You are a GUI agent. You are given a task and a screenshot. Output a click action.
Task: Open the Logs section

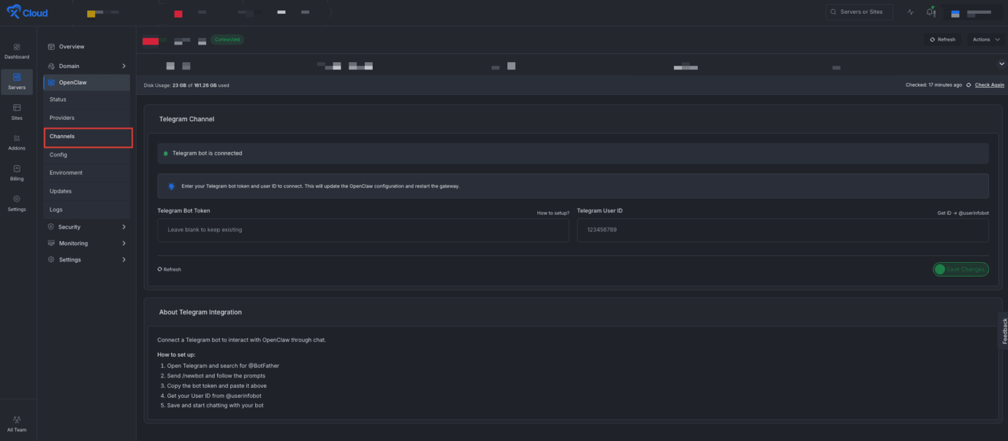click(56, 209)
